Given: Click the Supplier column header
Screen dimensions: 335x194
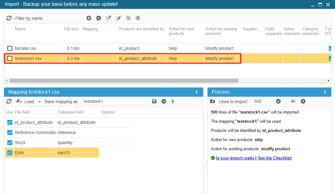Looking at the screenshot, I should [x=250, y=29].
